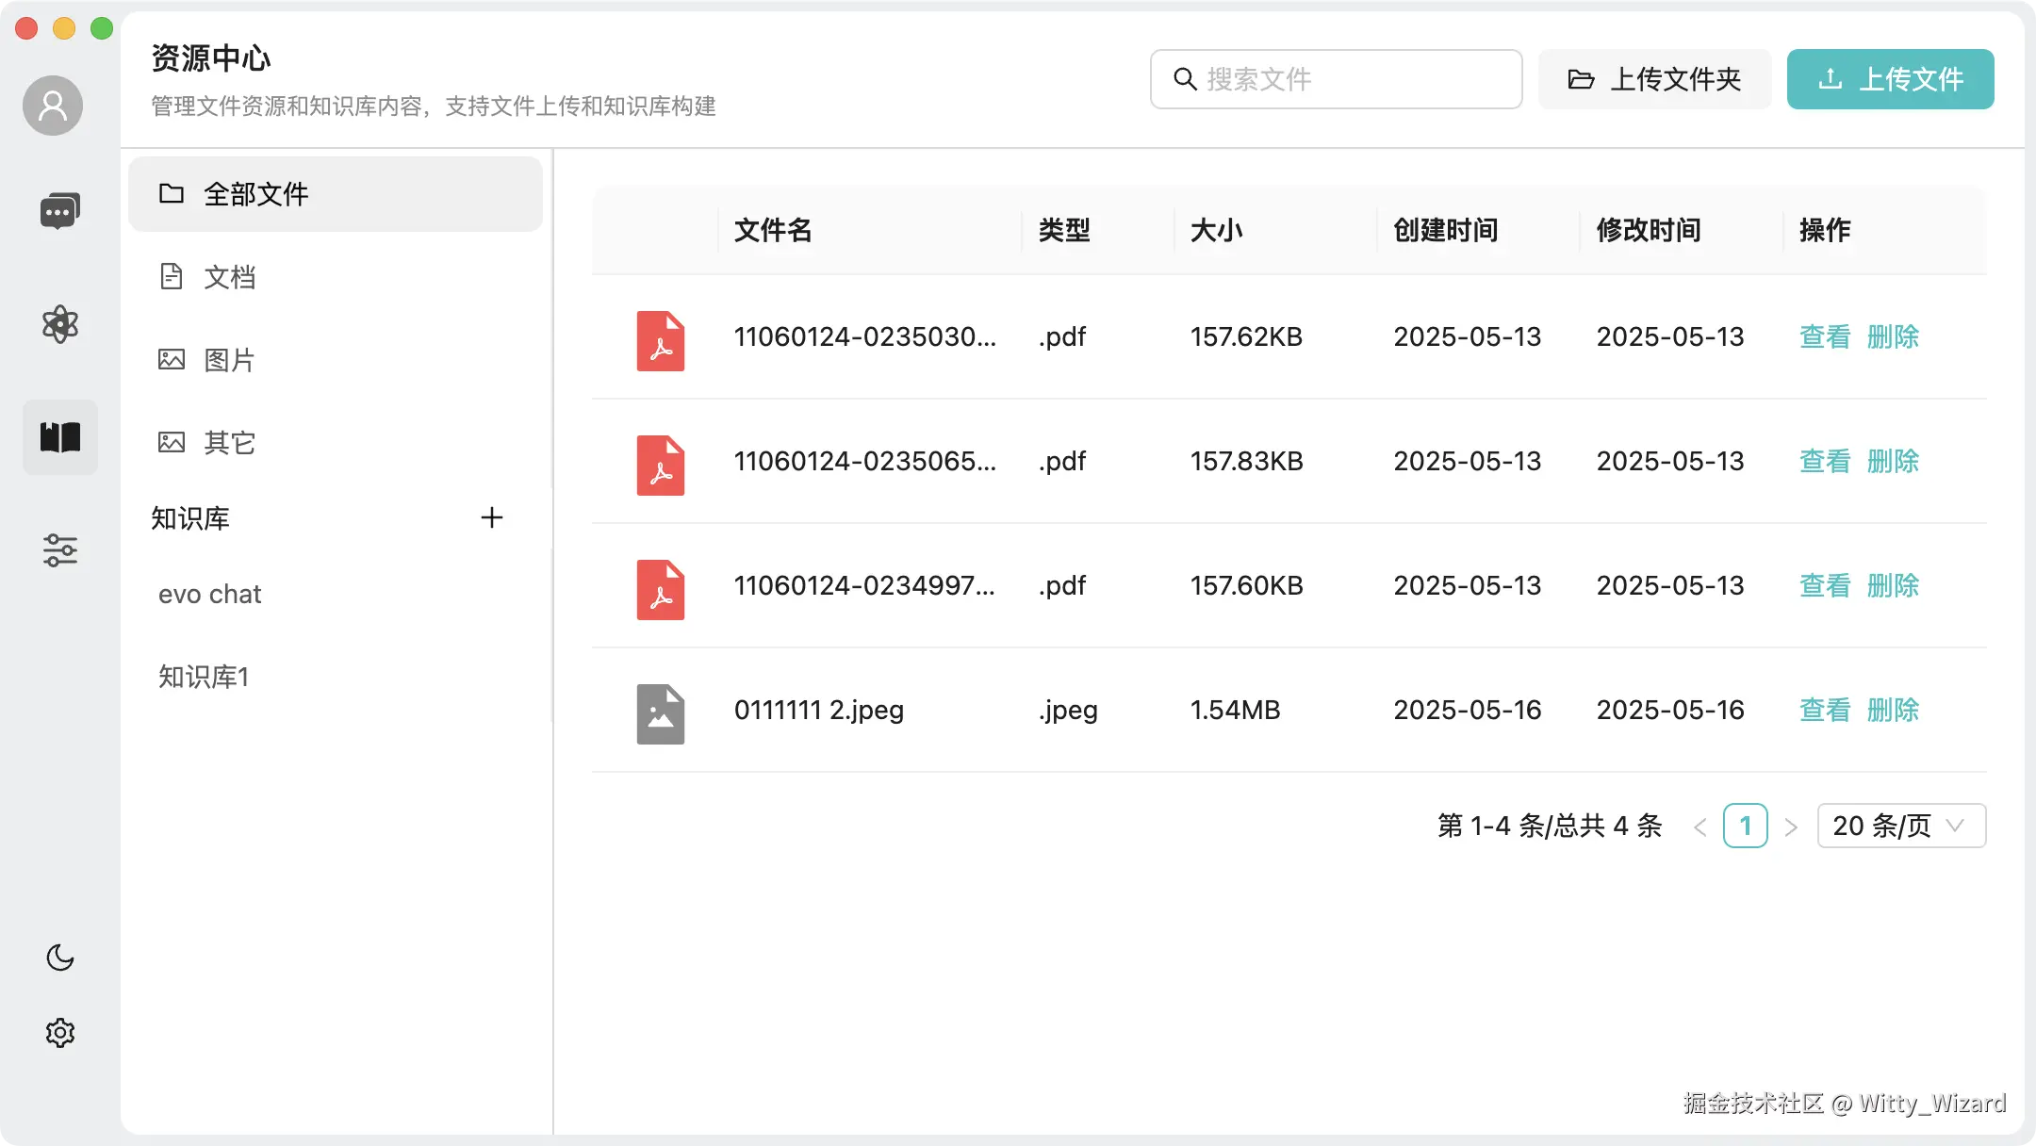The width and height of the screenshot is (2036, 1146).
Task: Click the image thumbnail for 0111111 2.jpeg
Action: 660,713
